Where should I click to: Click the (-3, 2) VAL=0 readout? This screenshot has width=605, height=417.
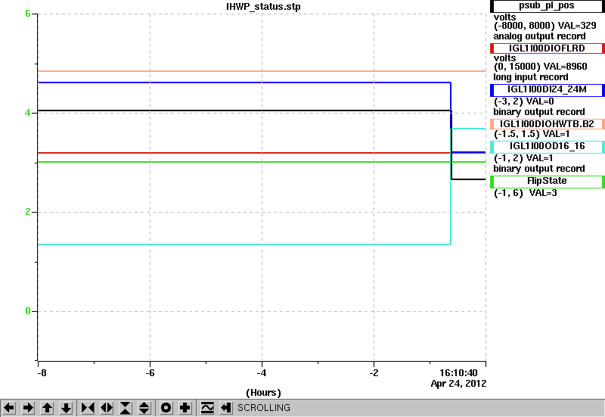524,101
